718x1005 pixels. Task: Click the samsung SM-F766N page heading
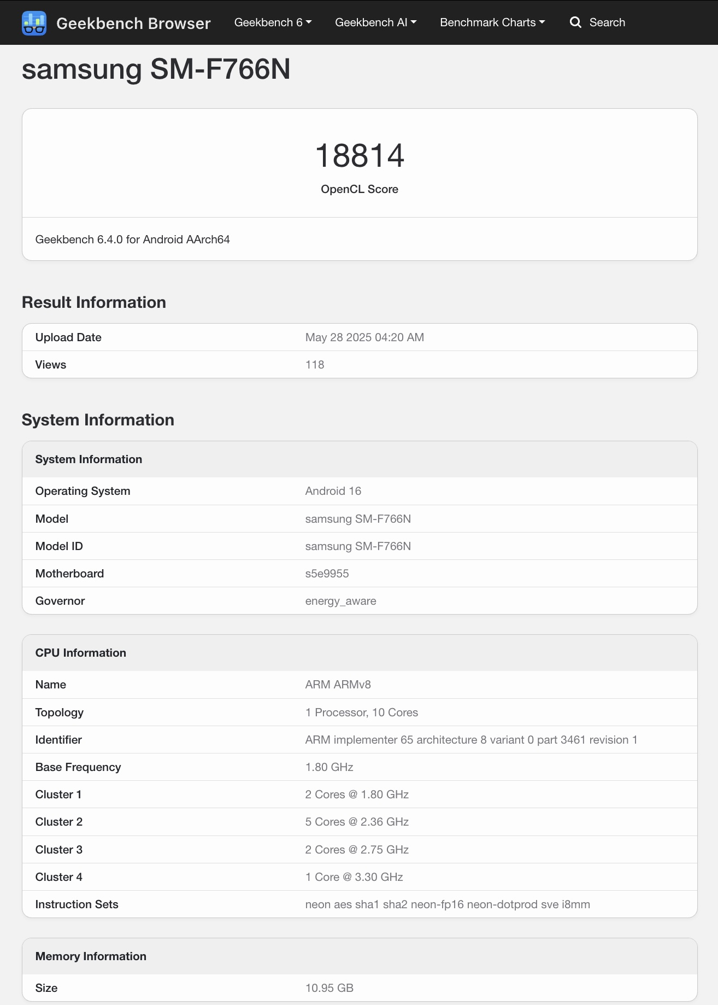click(156, 69)
